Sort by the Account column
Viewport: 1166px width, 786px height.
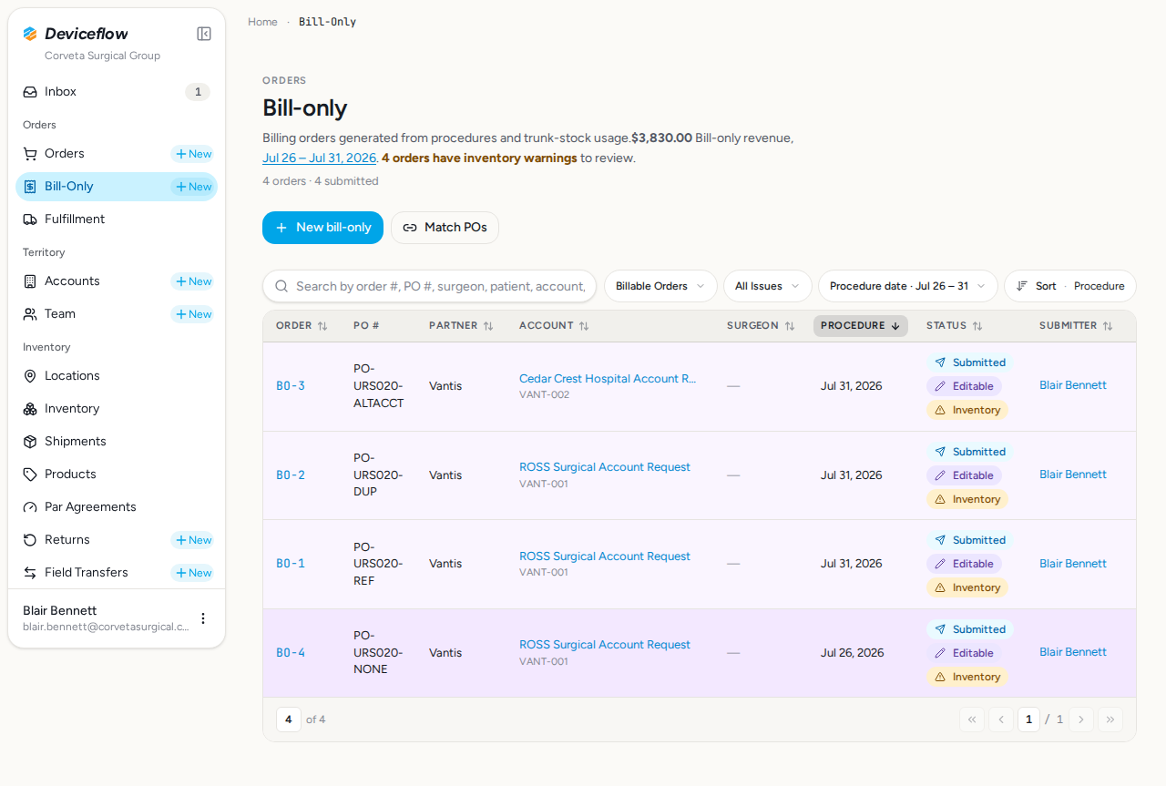[x=554, y=326]
